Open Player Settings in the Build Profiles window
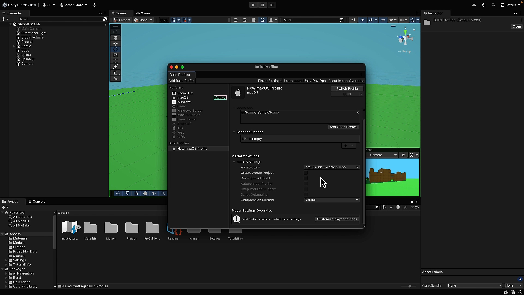The height and width of the screenshot is (295, 524). tap(270, 81)
